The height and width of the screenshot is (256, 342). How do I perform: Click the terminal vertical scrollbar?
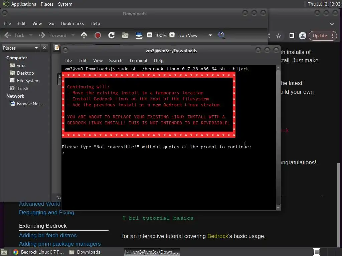(x=278, y=138)
